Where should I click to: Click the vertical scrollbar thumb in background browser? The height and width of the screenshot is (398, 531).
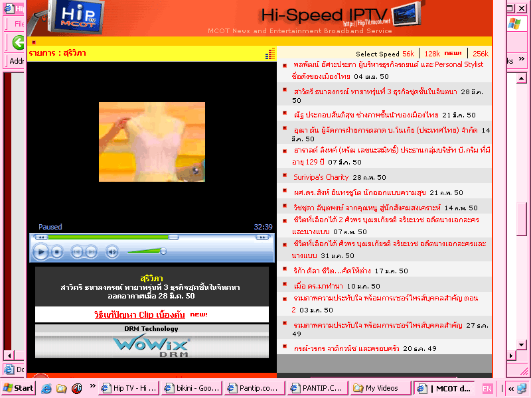pos(521,219)
